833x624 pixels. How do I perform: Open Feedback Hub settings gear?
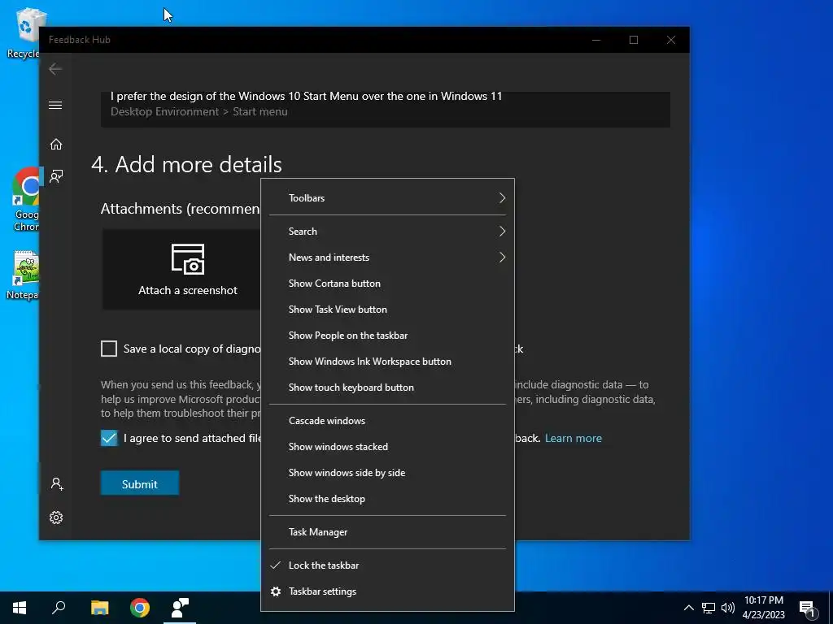(x=56, y=518)
